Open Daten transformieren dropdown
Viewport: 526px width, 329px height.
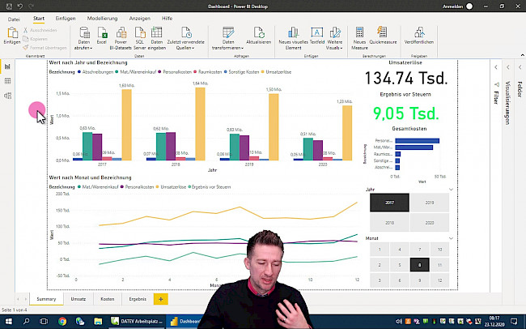point(228,45)
